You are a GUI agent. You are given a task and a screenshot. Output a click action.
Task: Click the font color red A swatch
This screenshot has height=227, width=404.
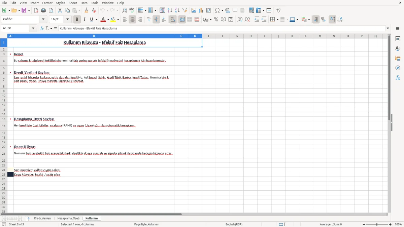pyautogui.click(x=103, y=20)
